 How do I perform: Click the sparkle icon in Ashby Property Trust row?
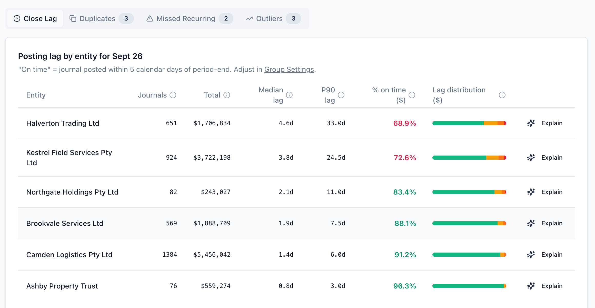click(x=531, y=286)
